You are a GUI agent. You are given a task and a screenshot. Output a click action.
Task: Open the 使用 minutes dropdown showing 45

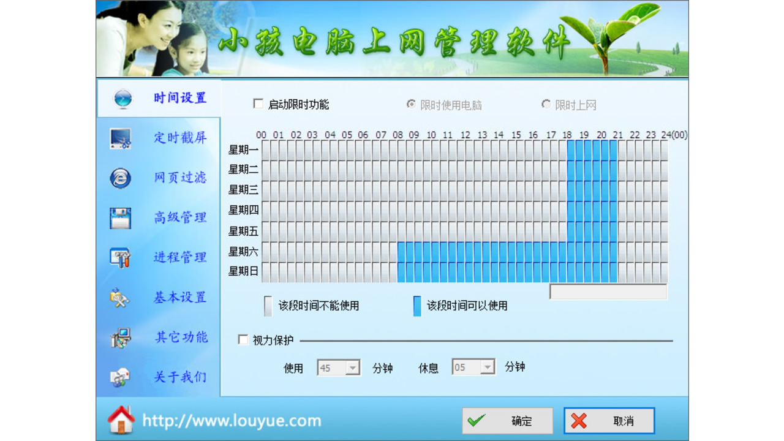tap(353, 367)
